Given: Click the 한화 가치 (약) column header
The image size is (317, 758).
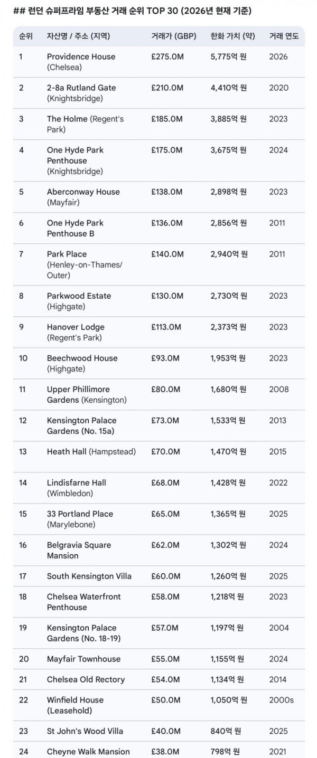Looking at the screenshot, I should pyautogui.click(x=232, y=36).
